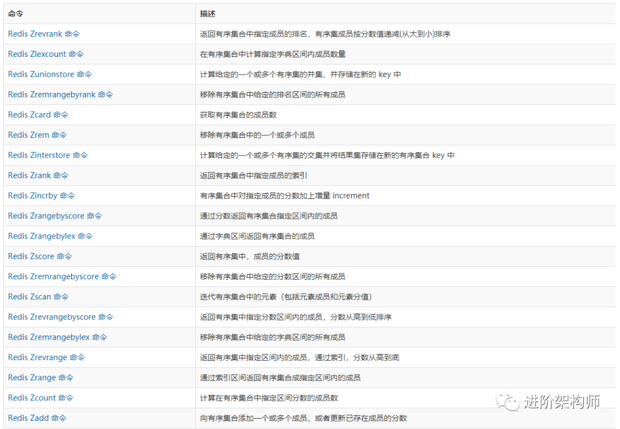The height and width of the screenshot is (429, 620).
Task: Select text 通过字典区间返回有序集合的成员
Action: [257, 236]
